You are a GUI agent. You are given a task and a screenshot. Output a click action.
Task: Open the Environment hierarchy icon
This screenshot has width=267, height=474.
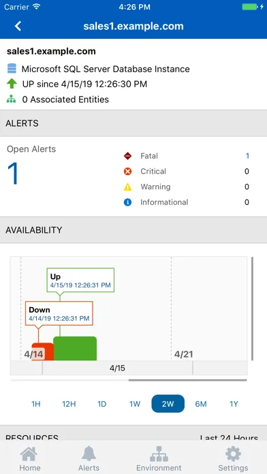[159, 454]
